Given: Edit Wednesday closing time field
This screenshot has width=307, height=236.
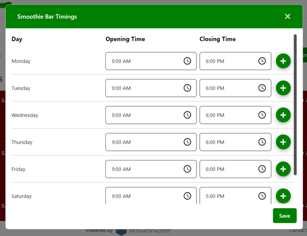Looking at the screenshot, I should tap(236, 115).
